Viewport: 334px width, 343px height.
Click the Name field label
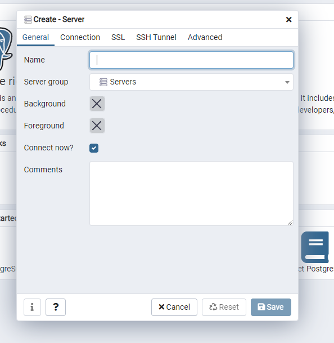34,60
